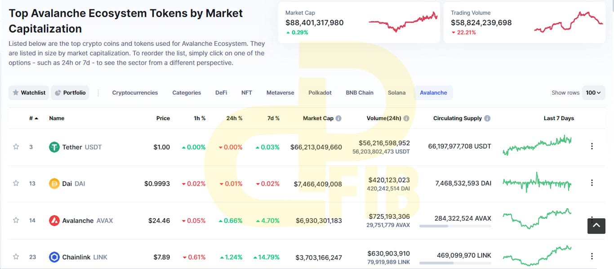Open the Chainlink LINK link
Viewport: 614px width, 269px height.
coord(85,257)
